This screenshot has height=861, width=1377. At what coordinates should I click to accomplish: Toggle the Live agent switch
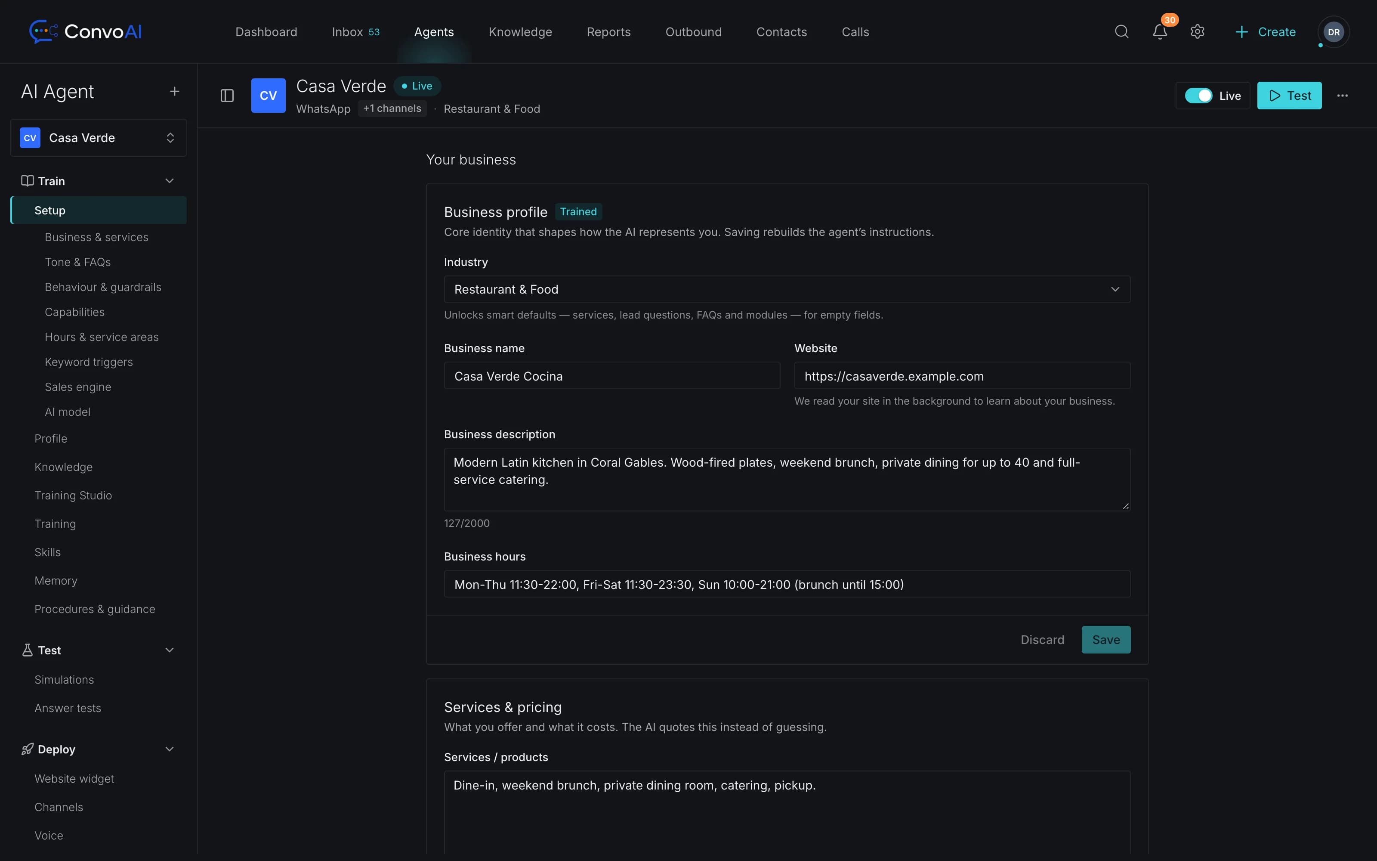(x=1198, y=96)
